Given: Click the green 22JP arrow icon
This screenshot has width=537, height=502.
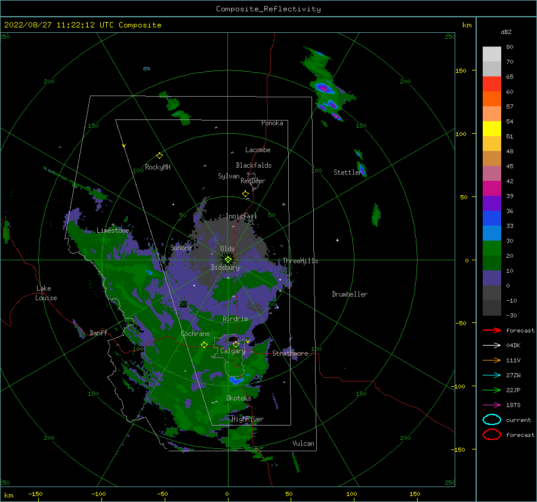Looking at the screenshot, I should (x=492, y=390).
